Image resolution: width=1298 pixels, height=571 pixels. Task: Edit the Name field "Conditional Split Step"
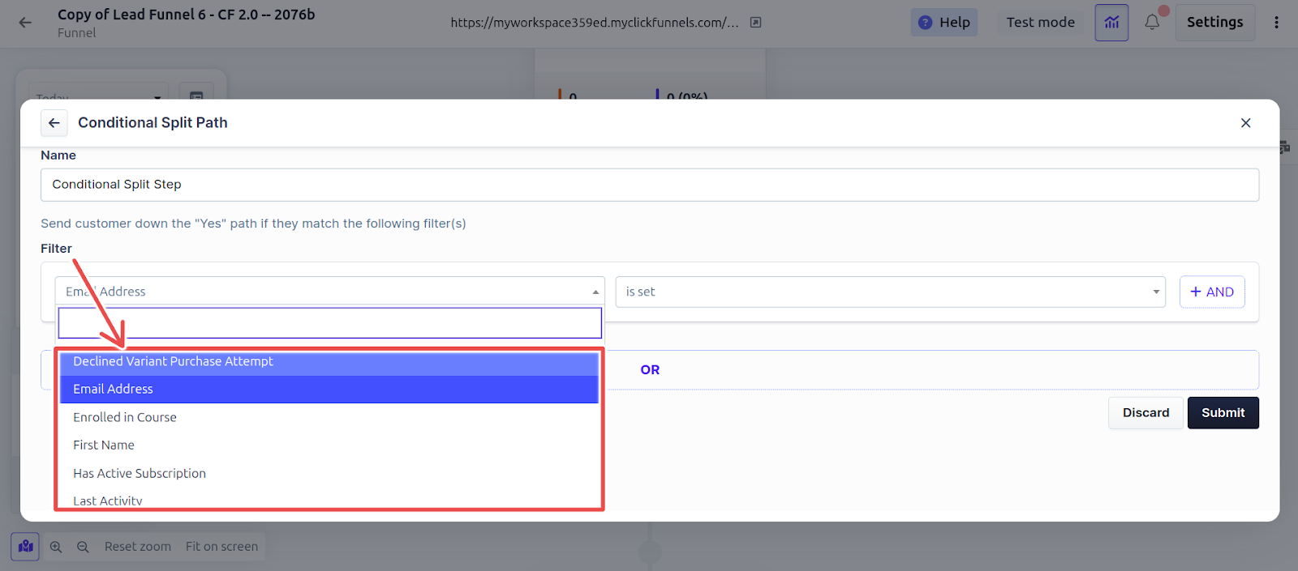click(x=650, y=185)
